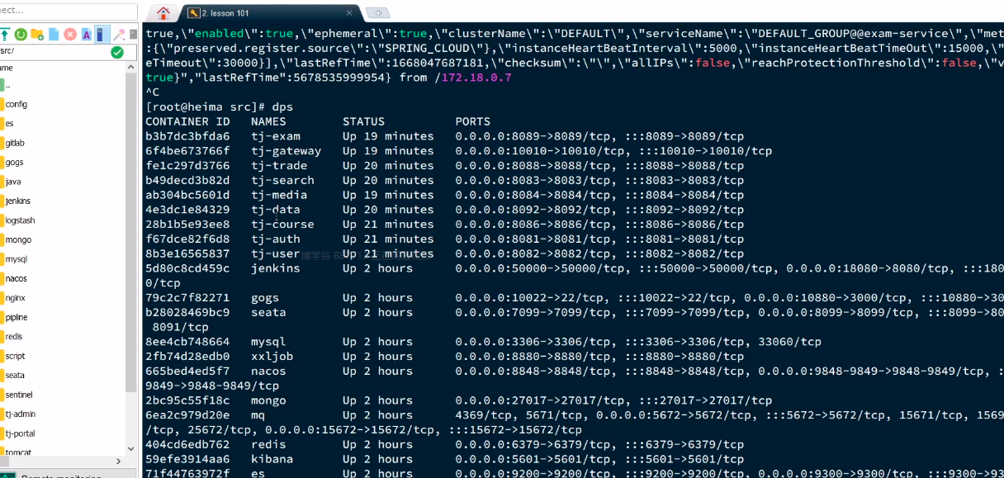Select the logstash folder
This screenshot has height=478, width=1004.
[x=19, y=220]
